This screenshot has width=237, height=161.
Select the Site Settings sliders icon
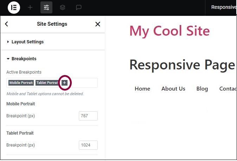click(46, 7)
